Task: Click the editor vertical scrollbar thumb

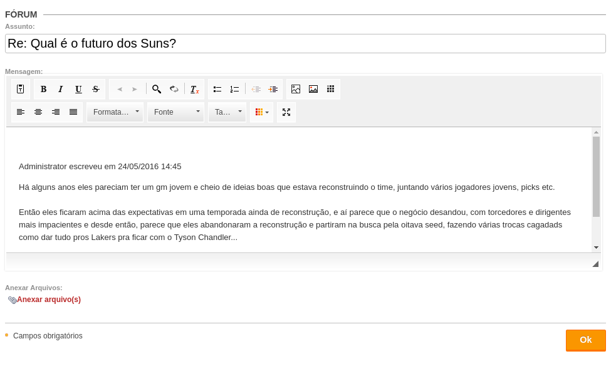Action: (596, 177)
